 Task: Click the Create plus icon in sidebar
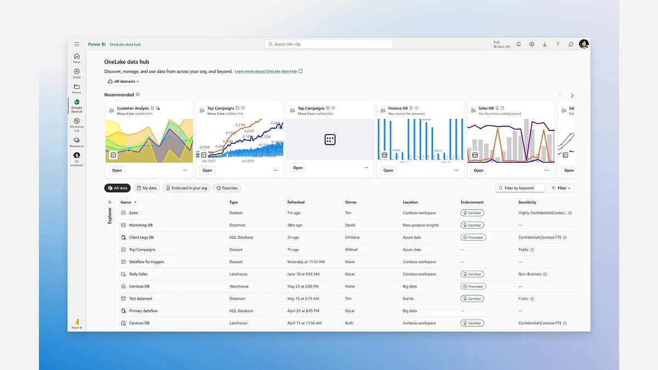point(77,73)
